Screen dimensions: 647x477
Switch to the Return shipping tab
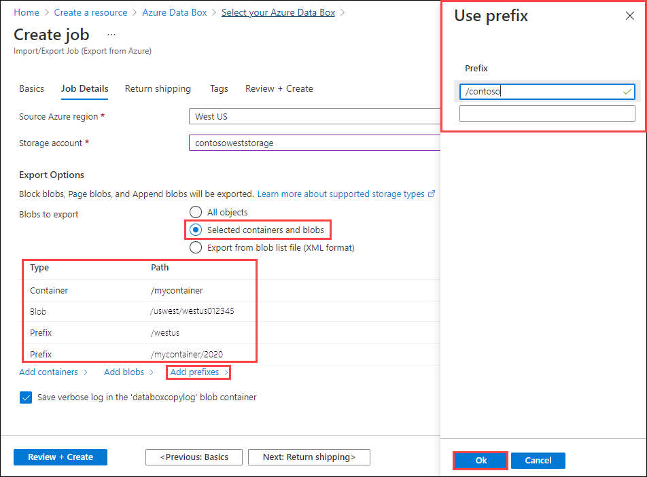point(158,88)
